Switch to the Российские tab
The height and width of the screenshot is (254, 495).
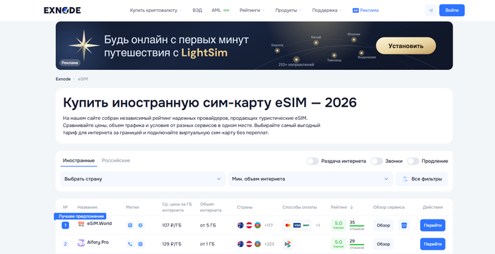(x=116, y=161)
